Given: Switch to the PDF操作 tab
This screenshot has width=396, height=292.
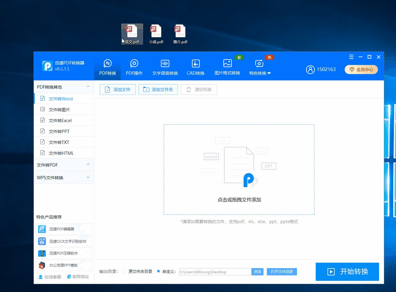Looking at the screenshot, I should point(134,67).
